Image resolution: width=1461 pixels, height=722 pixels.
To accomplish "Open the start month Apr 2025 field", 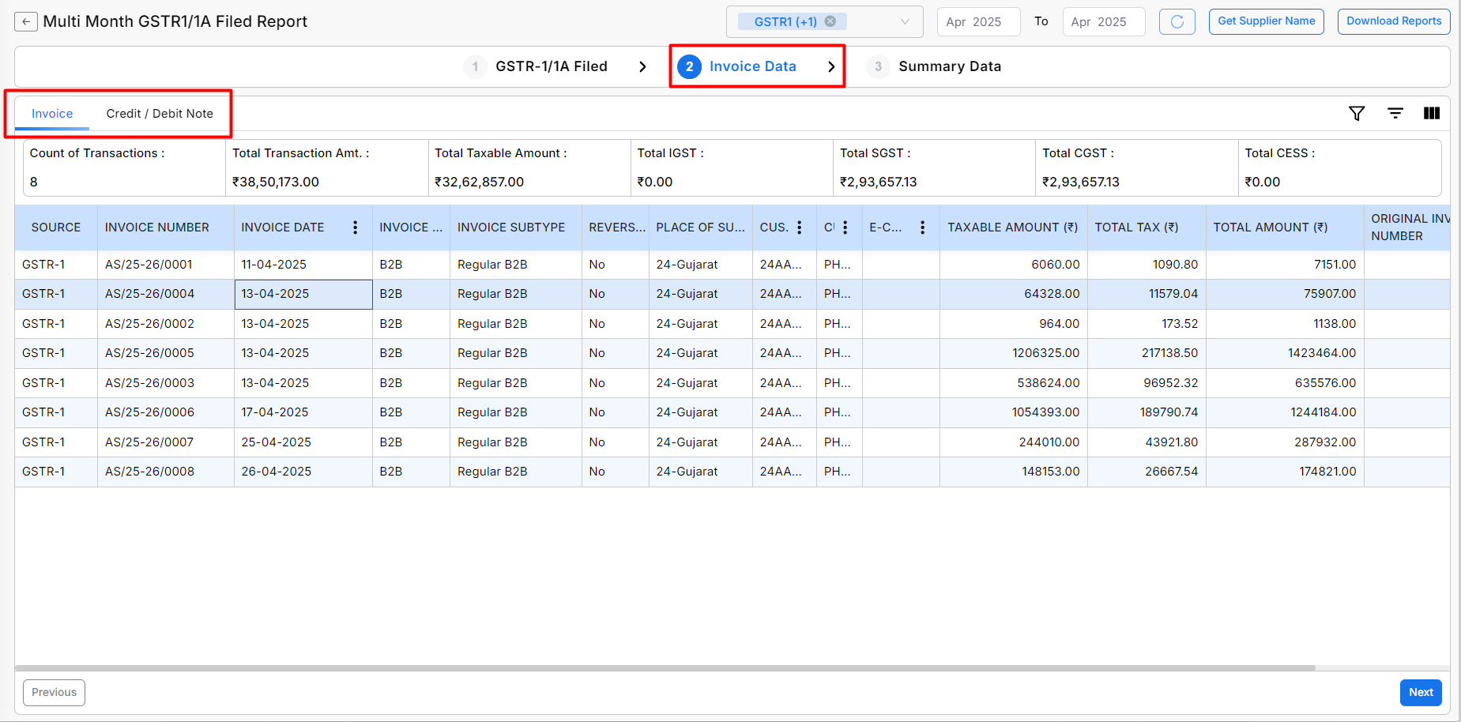I will [x=977, y=22].
